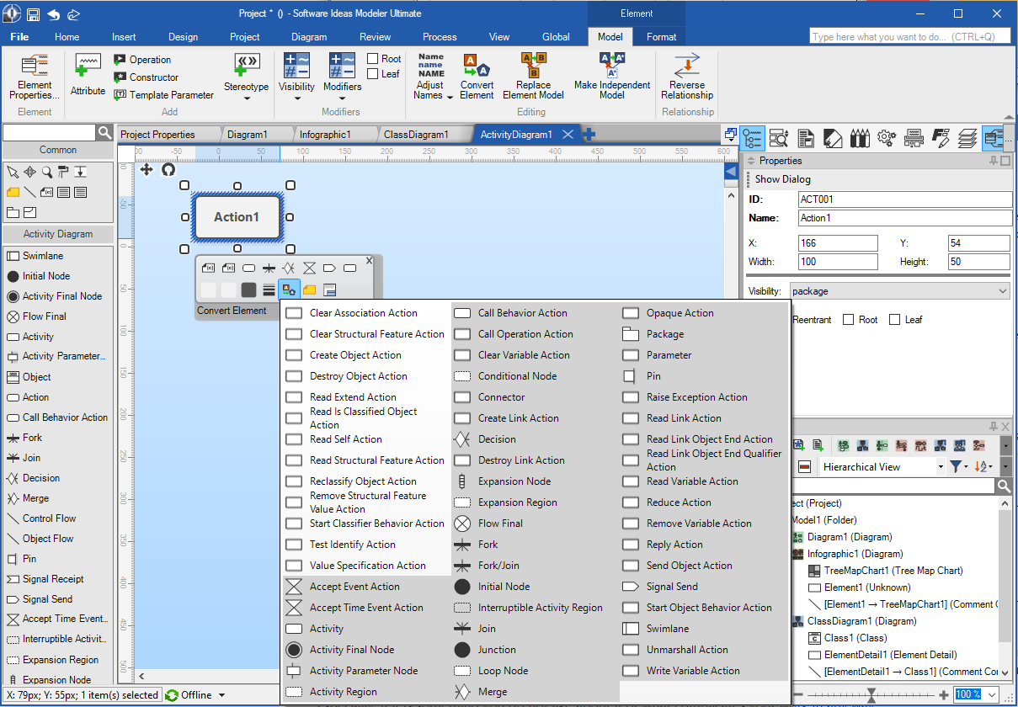The height and width of the screenshot is (707, 1018).
Task: Click the Activity Diagram toolbox header
Action: click(x=58, y=234)
